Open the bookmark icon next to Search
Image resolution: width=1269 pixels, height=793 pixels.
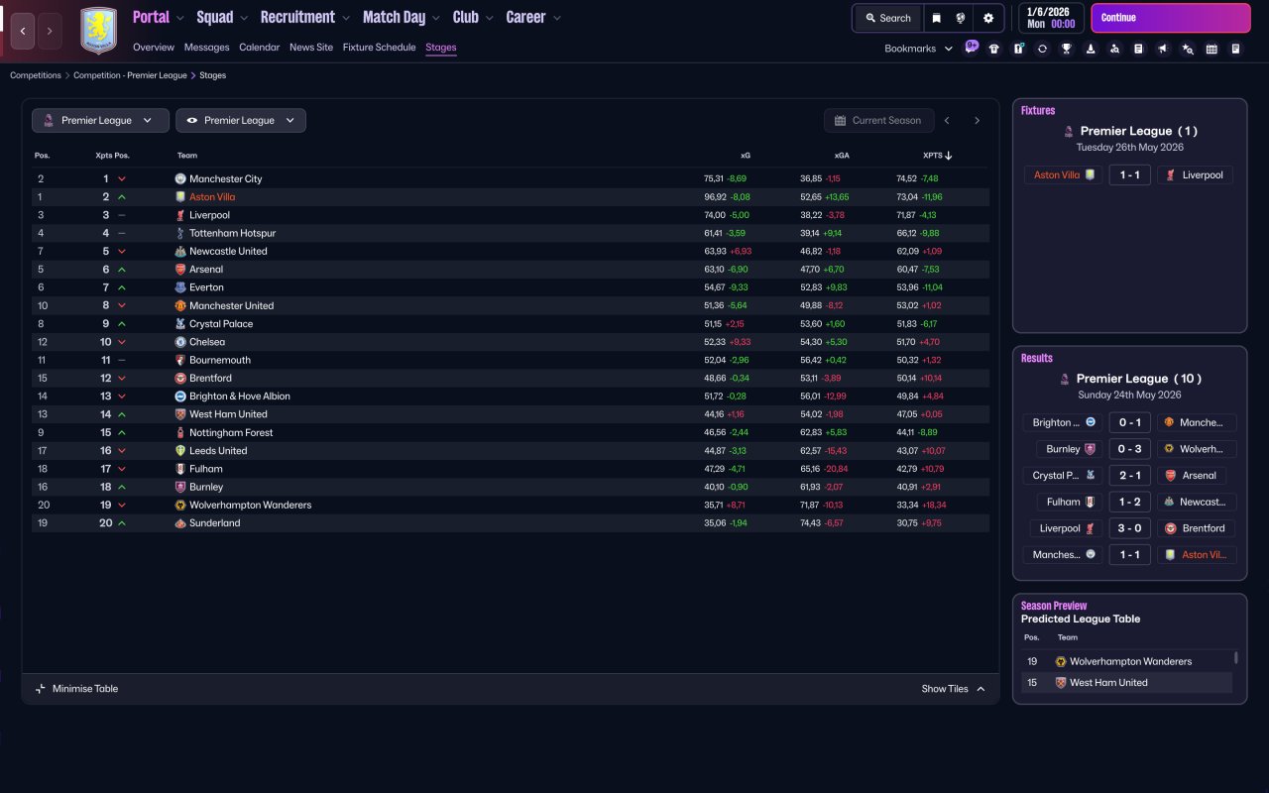936,18
